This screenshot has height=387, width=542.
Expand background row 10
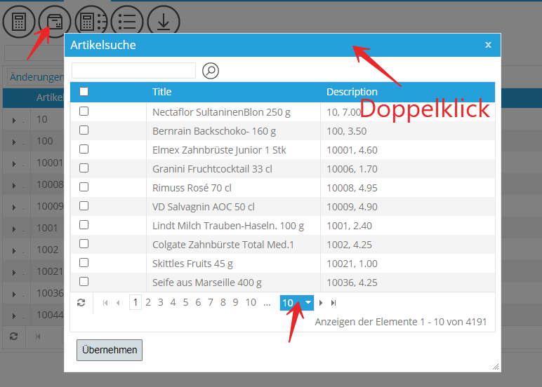point(14,121)
